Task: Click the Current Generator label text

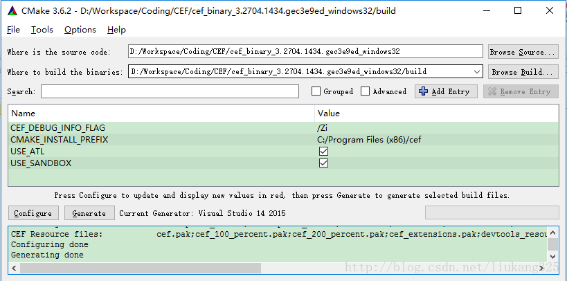Action: 202,213
